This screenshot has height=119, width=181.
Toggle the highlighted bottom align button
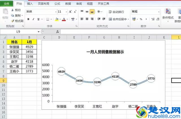point(92,12)
